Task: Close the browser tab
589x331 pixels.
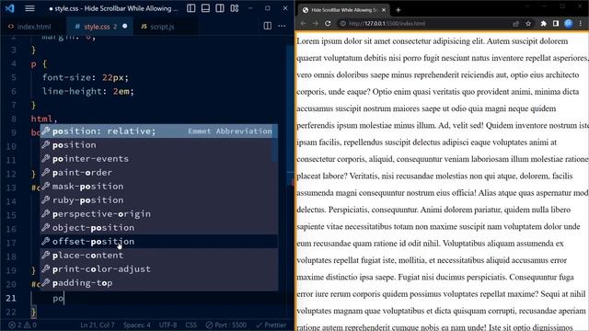Action: click(x=384, y=10)
